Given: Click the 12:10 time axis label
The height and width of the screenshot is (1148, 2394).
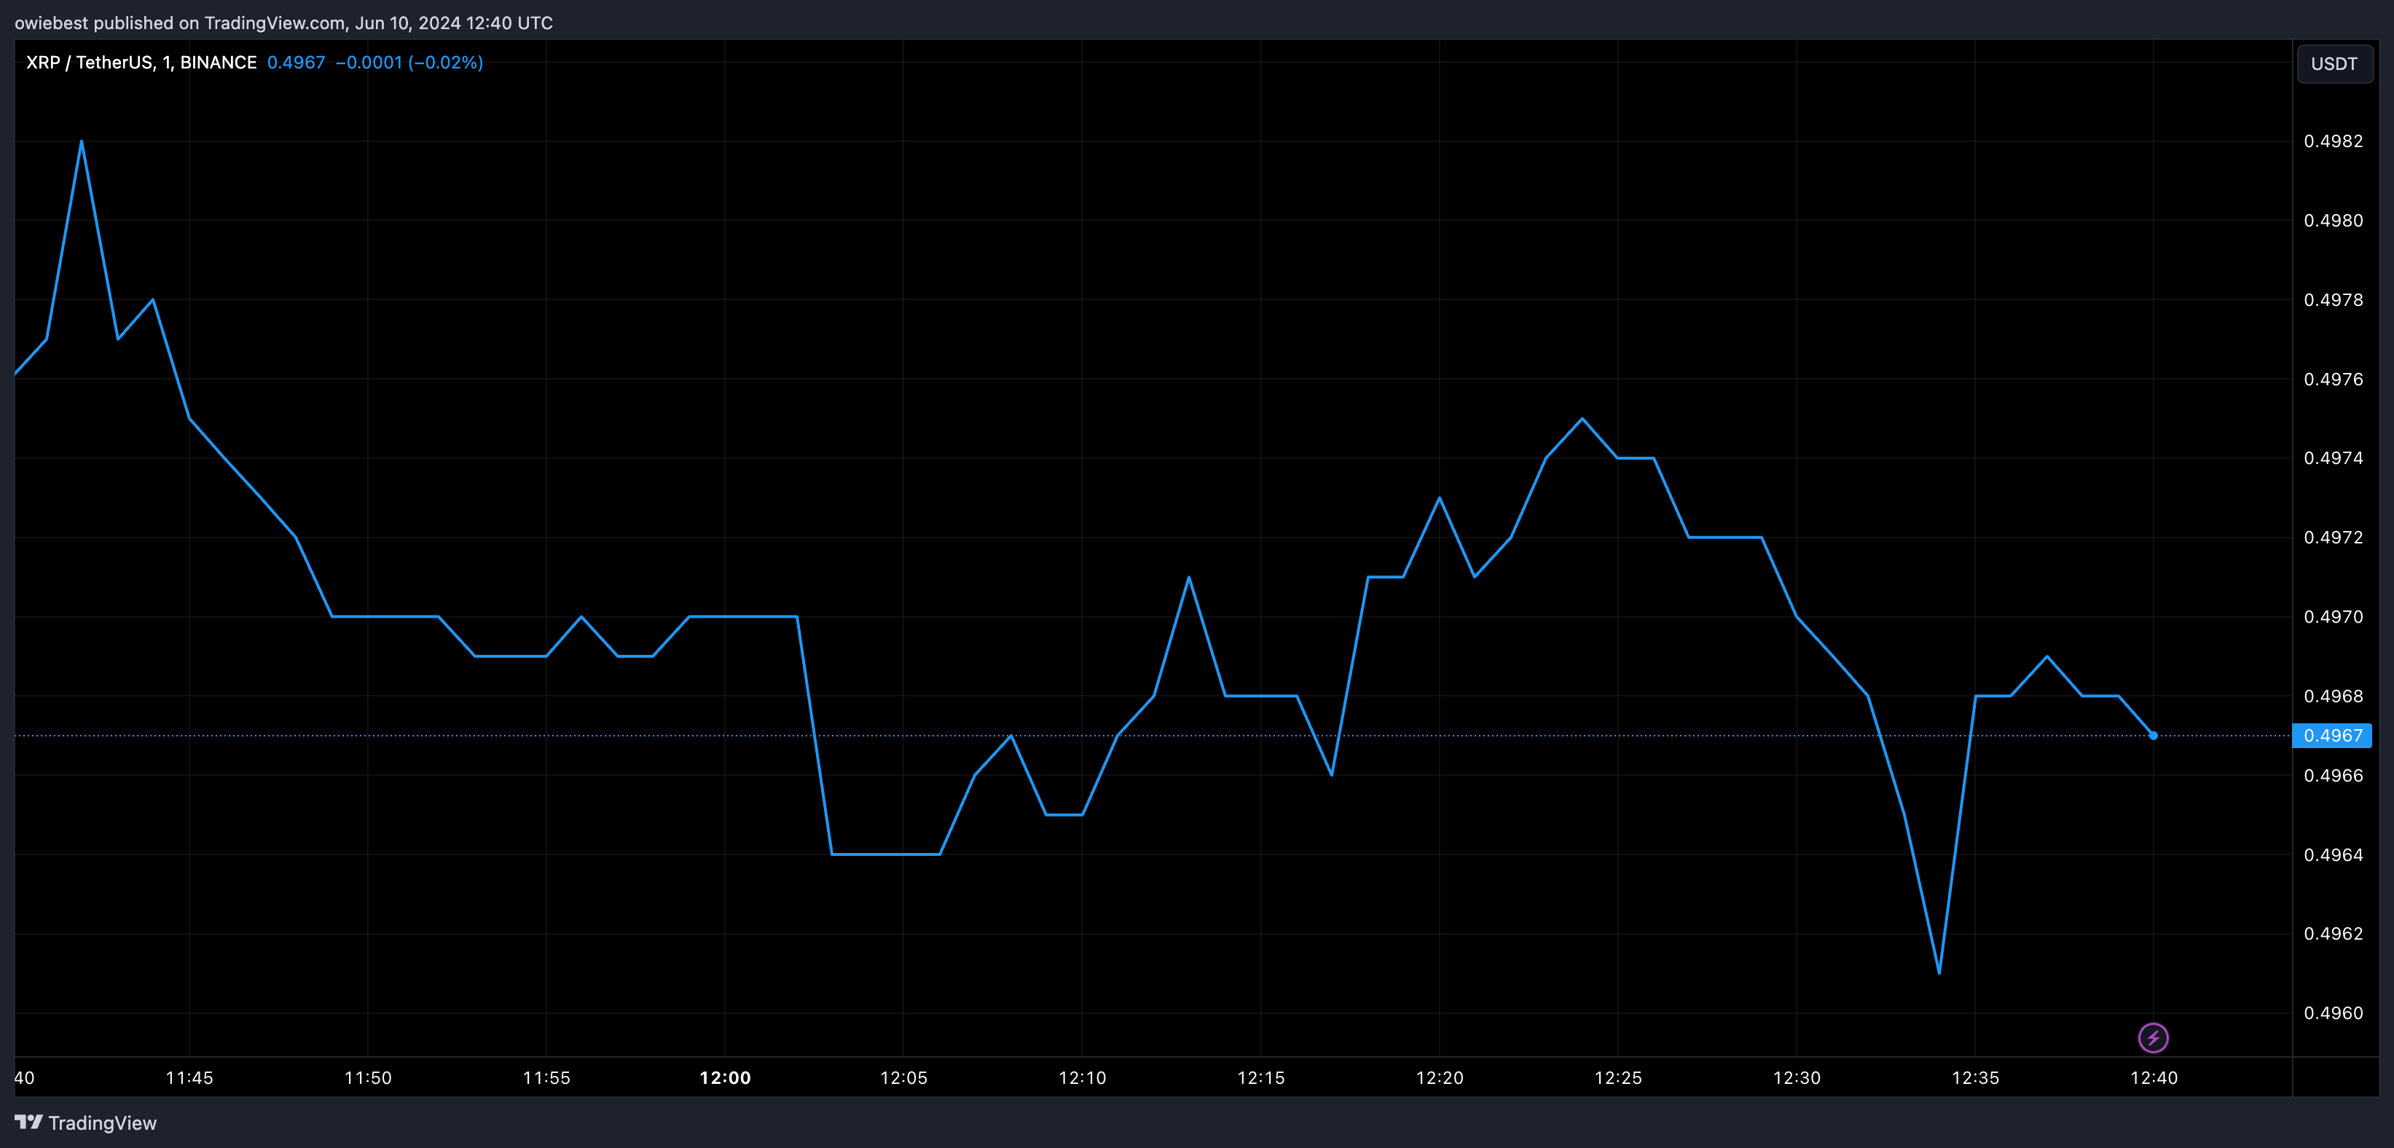Looking at the screenshot, I should [1083, 1077].
